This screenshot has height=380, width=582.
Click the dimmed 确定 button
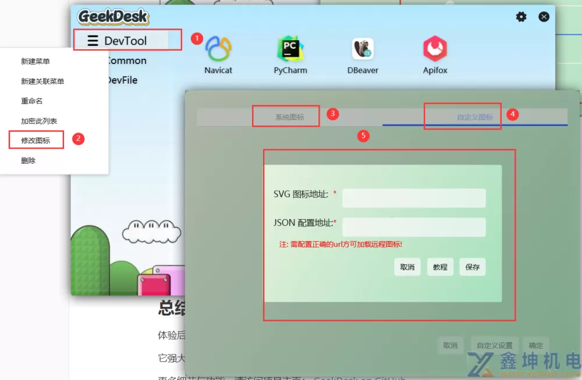click(x=535, y=345)
